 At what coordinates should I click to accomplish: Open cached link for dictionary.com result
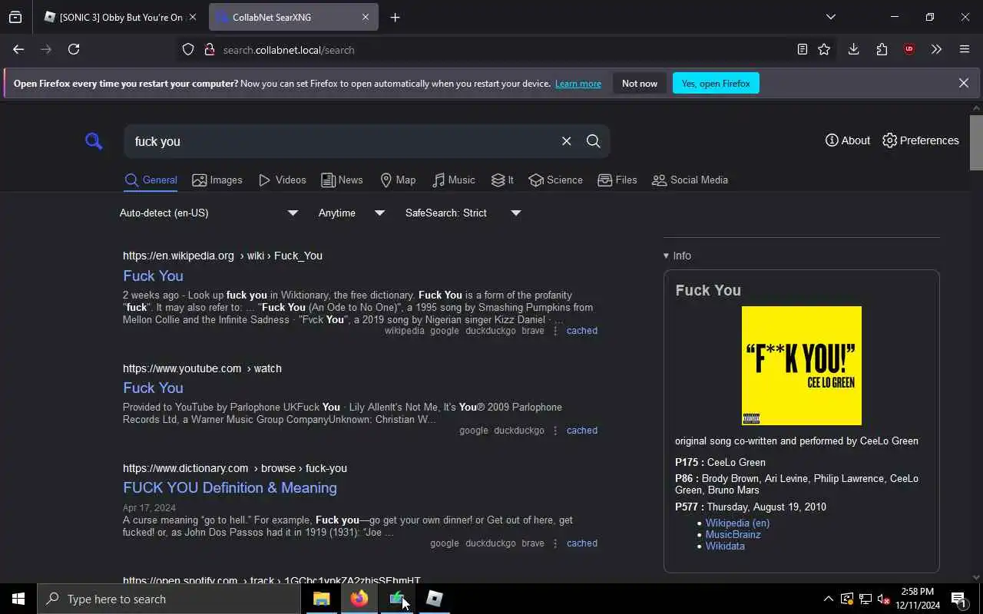point(582,543)
